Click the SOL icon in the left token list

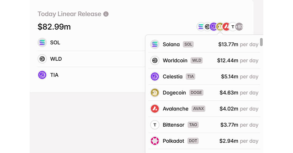click(x=42, y=43)
